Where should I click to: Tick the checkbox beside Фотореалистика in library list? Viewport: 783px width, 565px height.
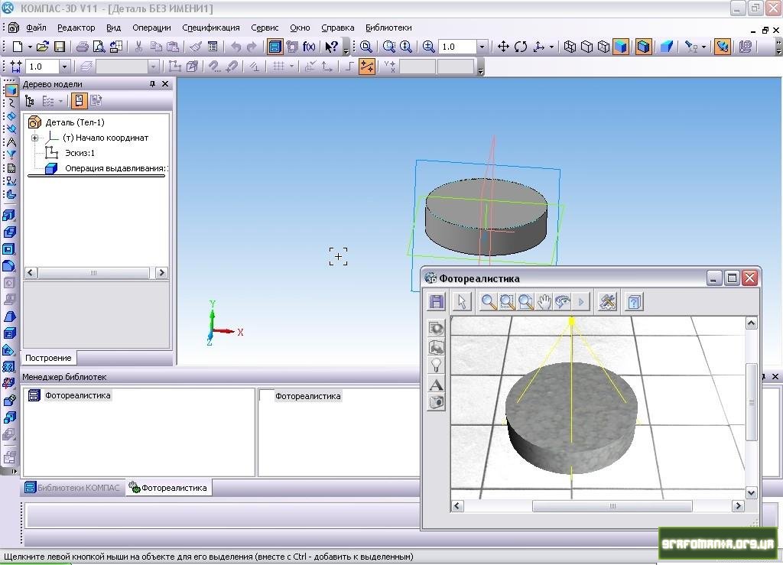coord(267,396)
